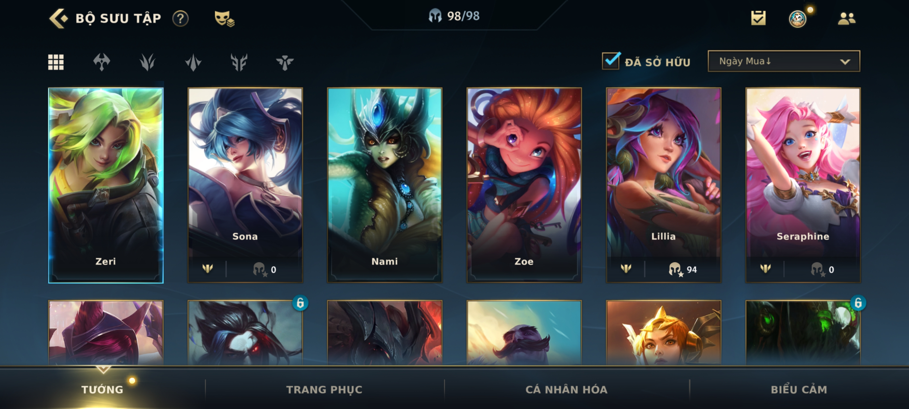Screen dimensions: 909x409
Task: Open the help question mark icon
Action: pos(180,18)
